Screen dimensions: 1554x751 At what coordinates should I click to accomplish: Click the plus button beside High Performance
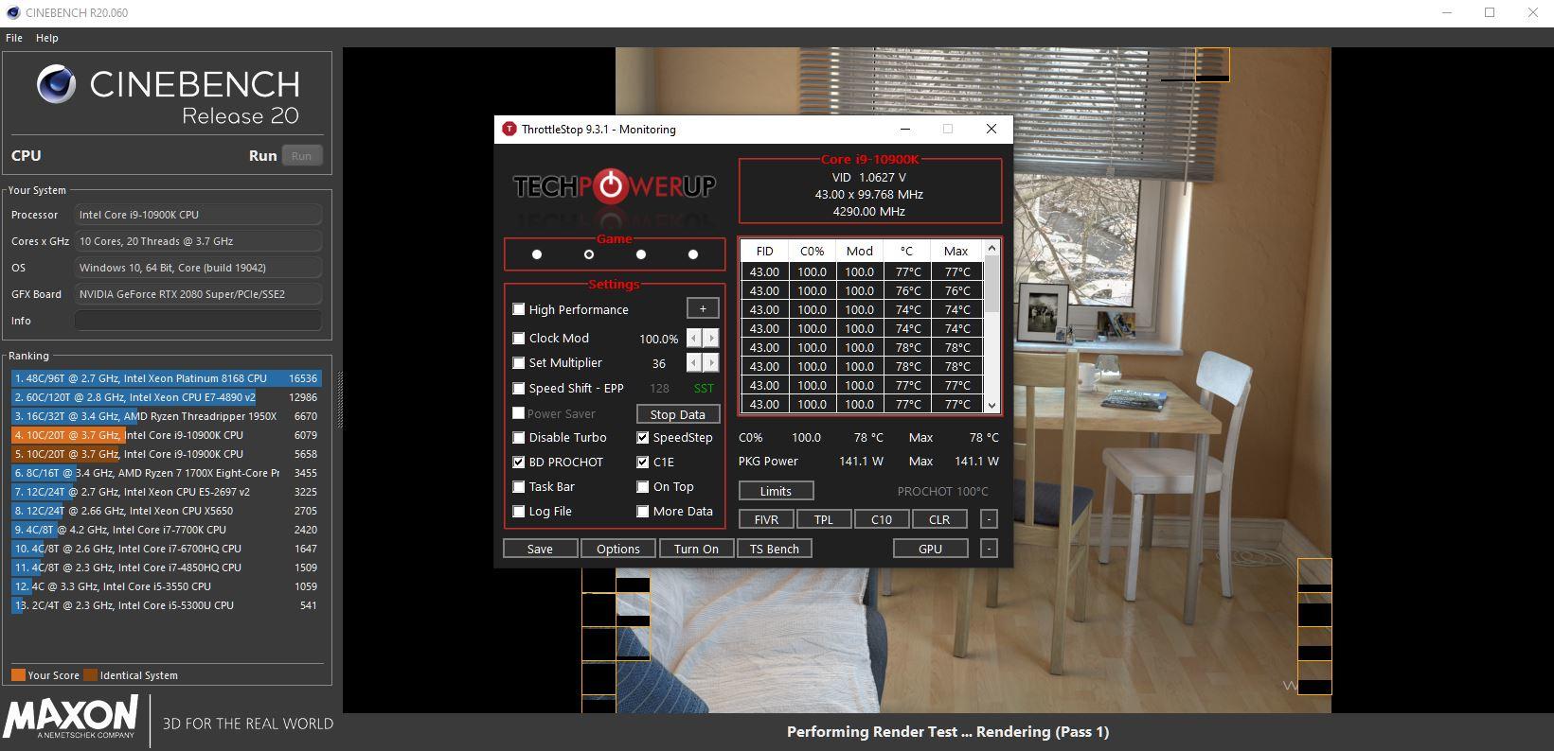[702, 309]
